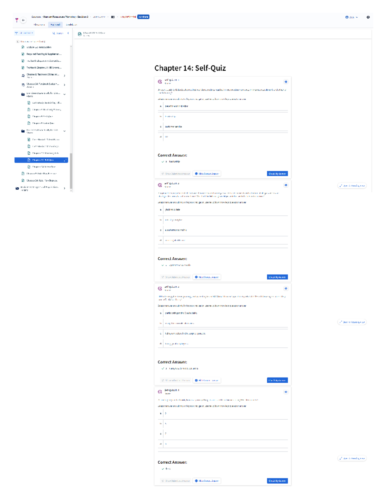Image resolution: width=386 pixels, height=499 pixels.
Task: Select the Assigned tab
Action: [55, 25]
